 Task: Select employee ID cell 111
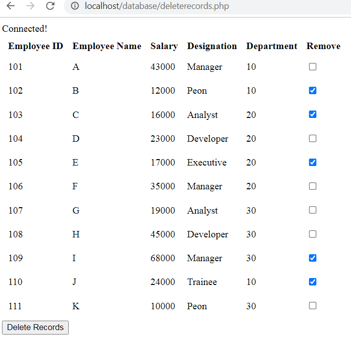[15, 306]
